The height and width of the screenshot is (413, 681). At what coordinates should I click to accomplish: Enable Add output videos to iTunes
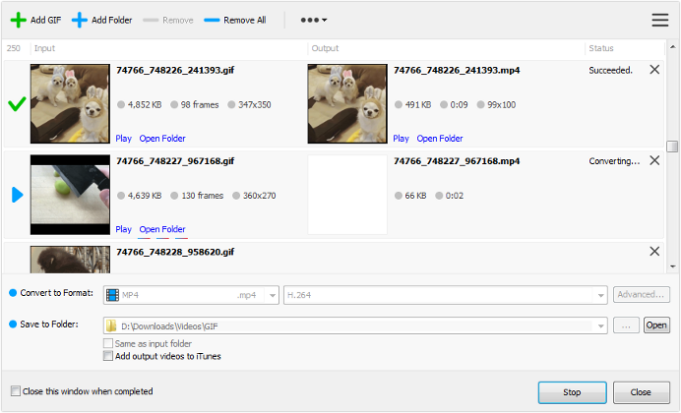coord(108,356)
